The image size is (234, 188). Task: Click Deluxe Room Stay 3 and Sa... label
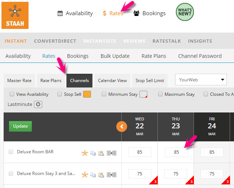(x=46, y=174)
